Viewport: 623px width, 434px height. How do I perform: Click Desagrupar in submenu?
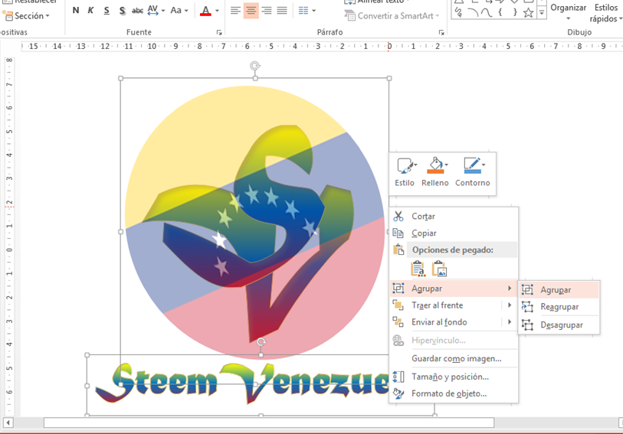pos(559,325)
